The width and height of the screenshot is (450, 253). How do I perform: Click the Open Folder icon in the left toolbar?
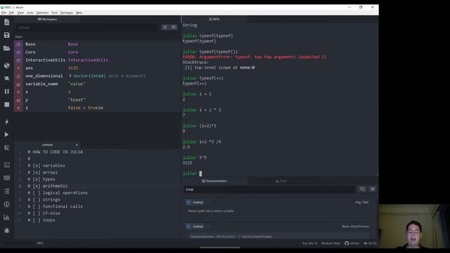pyautogui.click(x=6, y=48)
